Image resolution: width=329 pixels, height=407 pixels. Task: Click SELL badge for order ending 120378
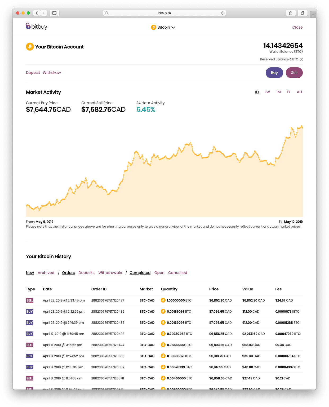tap(30, 378)
